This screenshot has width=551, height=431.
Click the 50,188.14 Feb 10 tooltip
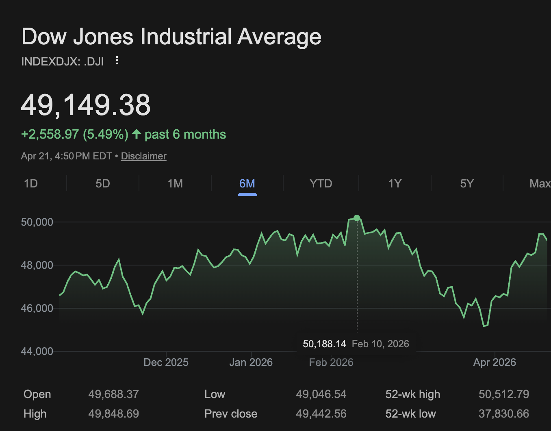click(x=356, y=344)
